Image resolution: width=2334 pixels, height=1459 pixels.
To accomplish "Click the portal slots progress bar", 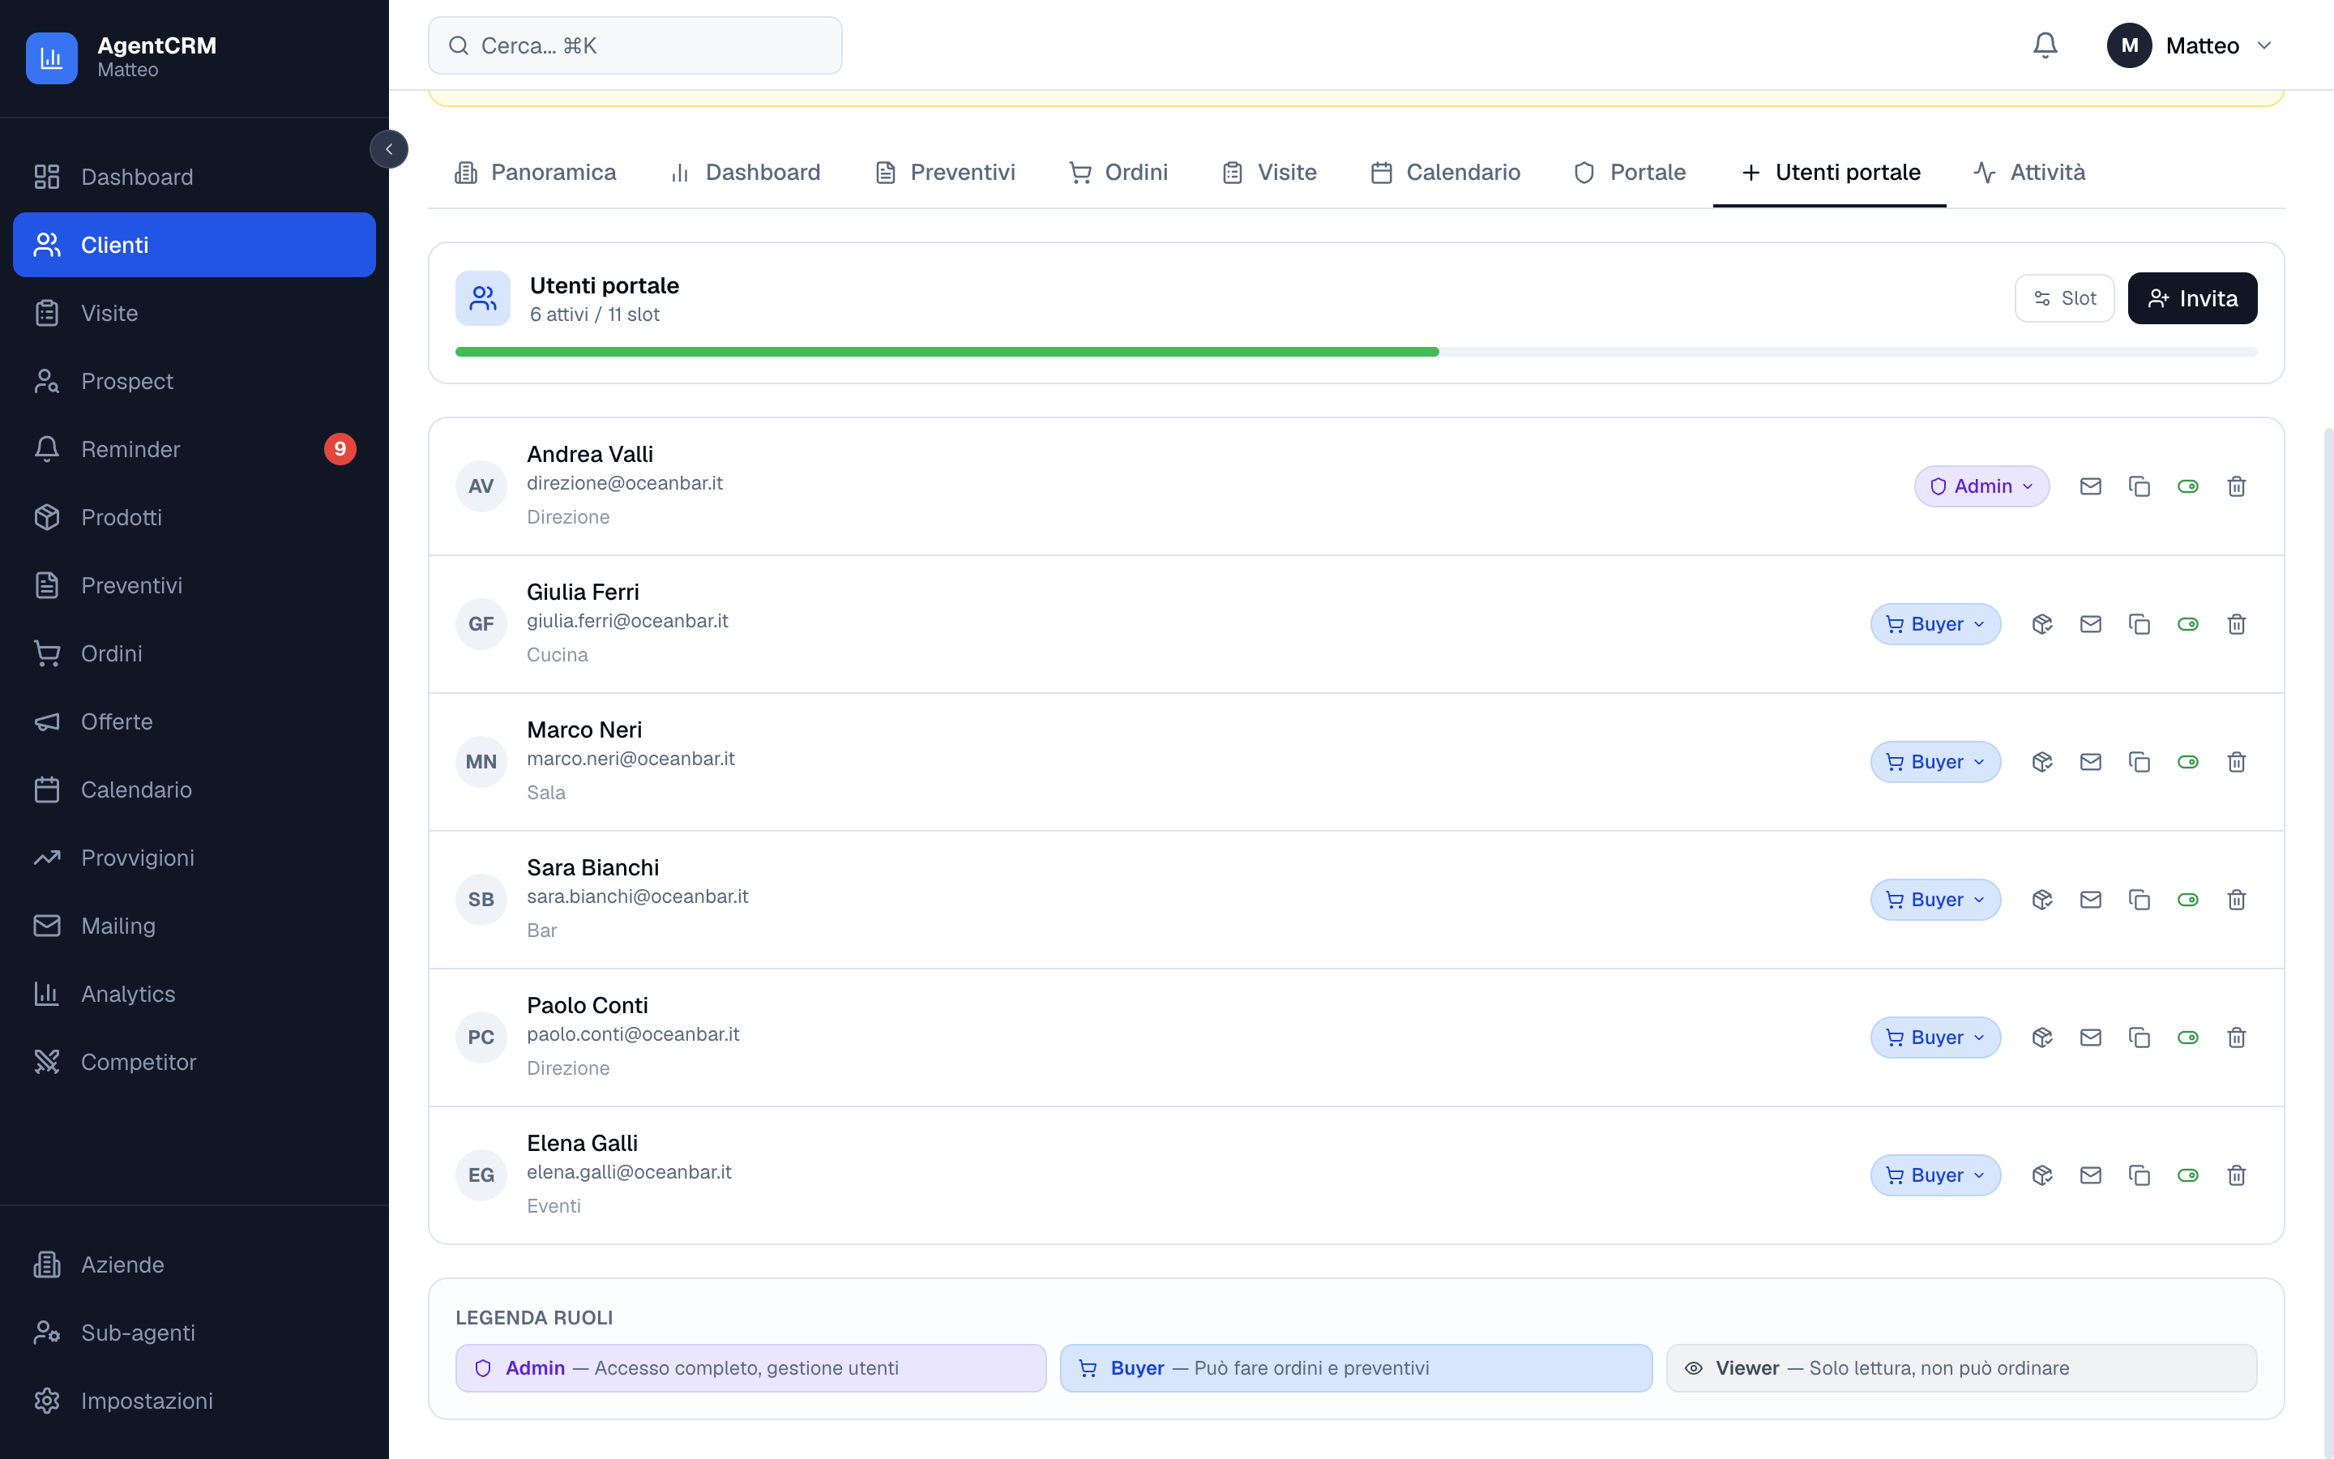I will click(x=1356, y=353).
